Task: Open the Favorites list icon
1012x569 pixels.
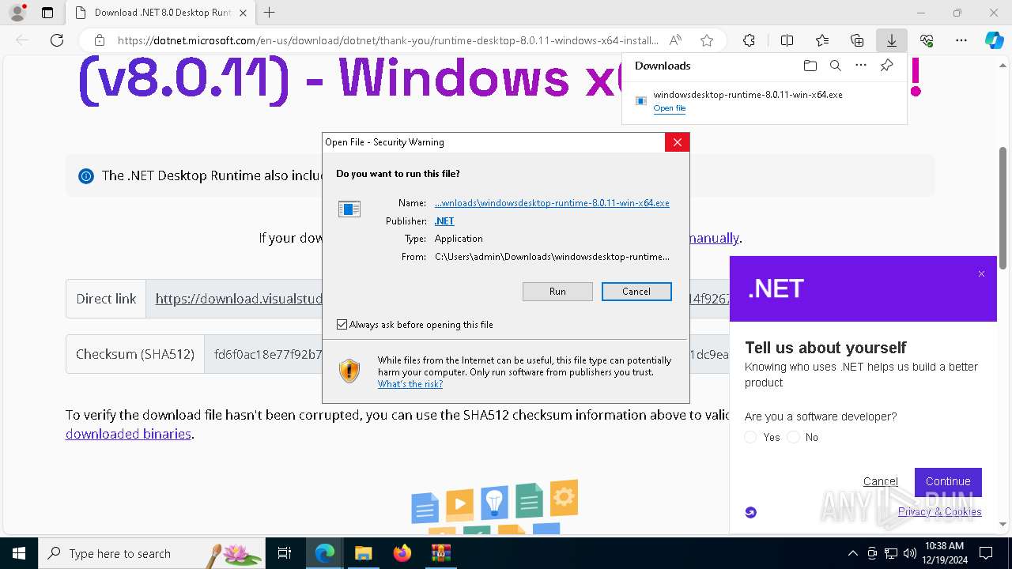Action: click(x=822, y=40)
